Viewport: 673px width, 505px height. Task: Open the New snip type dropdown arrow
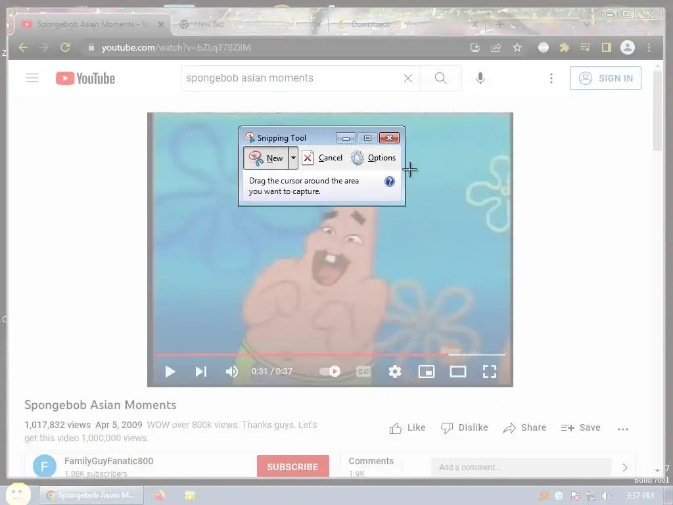[293, 158]
